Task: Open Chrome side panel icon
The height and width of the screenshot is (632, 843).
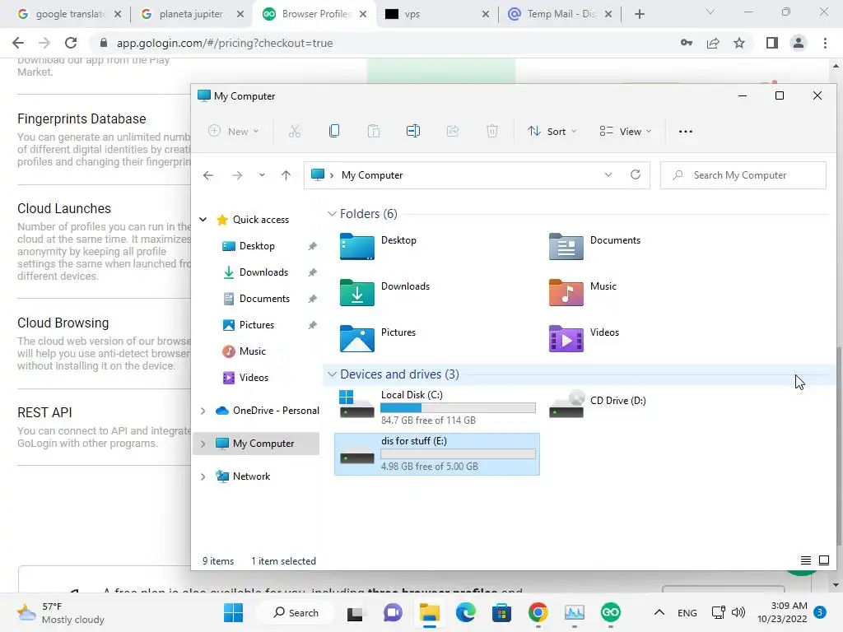Action: [772, 43]
